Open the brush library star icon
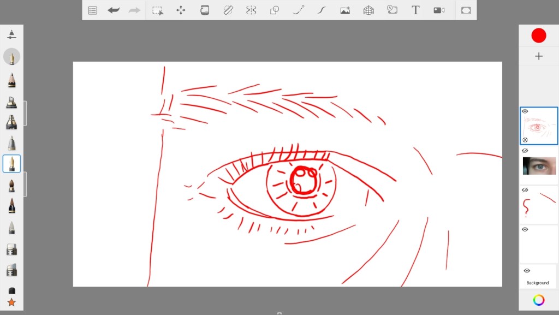The height and width of the screenshot is (315, 559). (x=11, y=302)
